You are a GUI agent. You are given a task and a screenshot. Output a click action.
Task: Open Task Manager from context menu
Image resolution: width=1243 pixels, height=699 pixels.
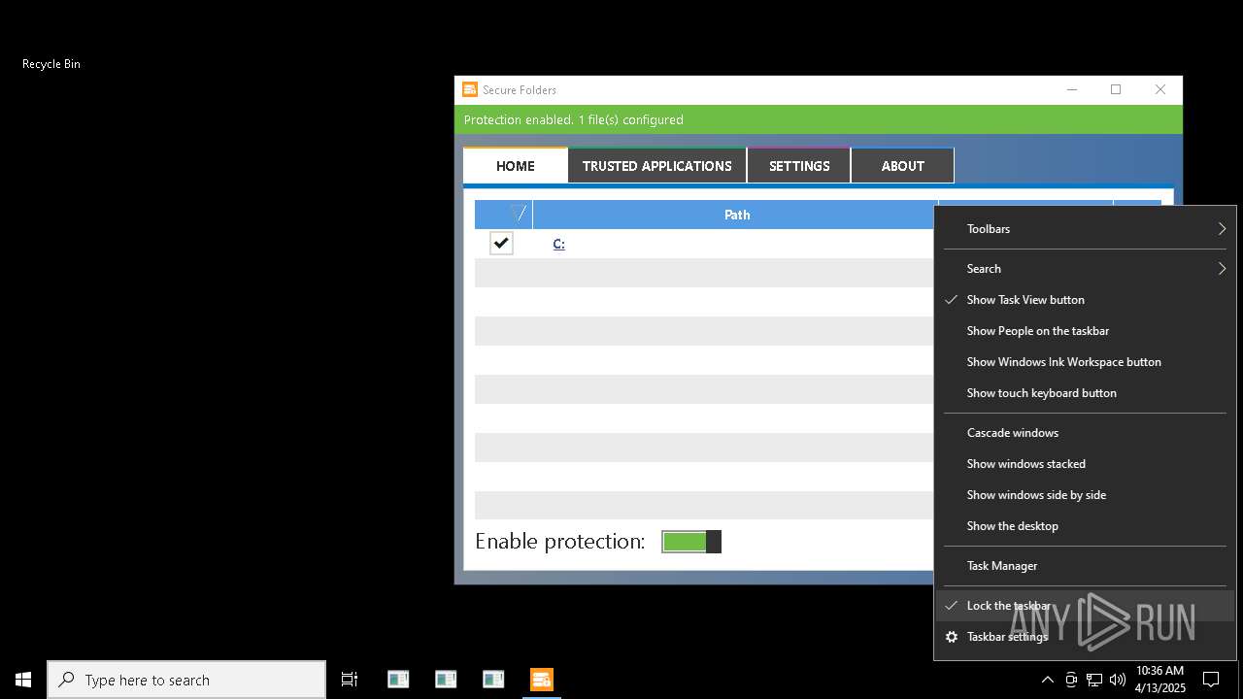point(1085,566)
